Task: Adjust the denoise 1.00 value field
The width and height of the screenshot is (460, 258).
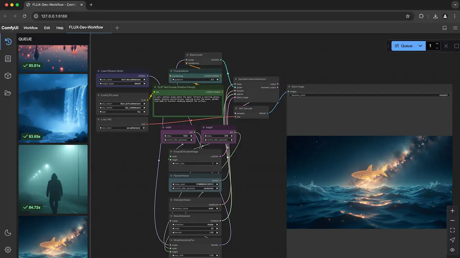Action: point(195,233)
